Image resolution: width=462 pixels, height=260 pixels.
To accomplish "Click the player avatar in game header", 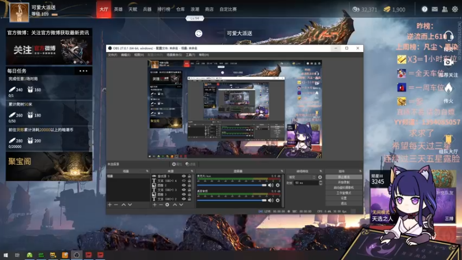I will click(x=19, y=13).
